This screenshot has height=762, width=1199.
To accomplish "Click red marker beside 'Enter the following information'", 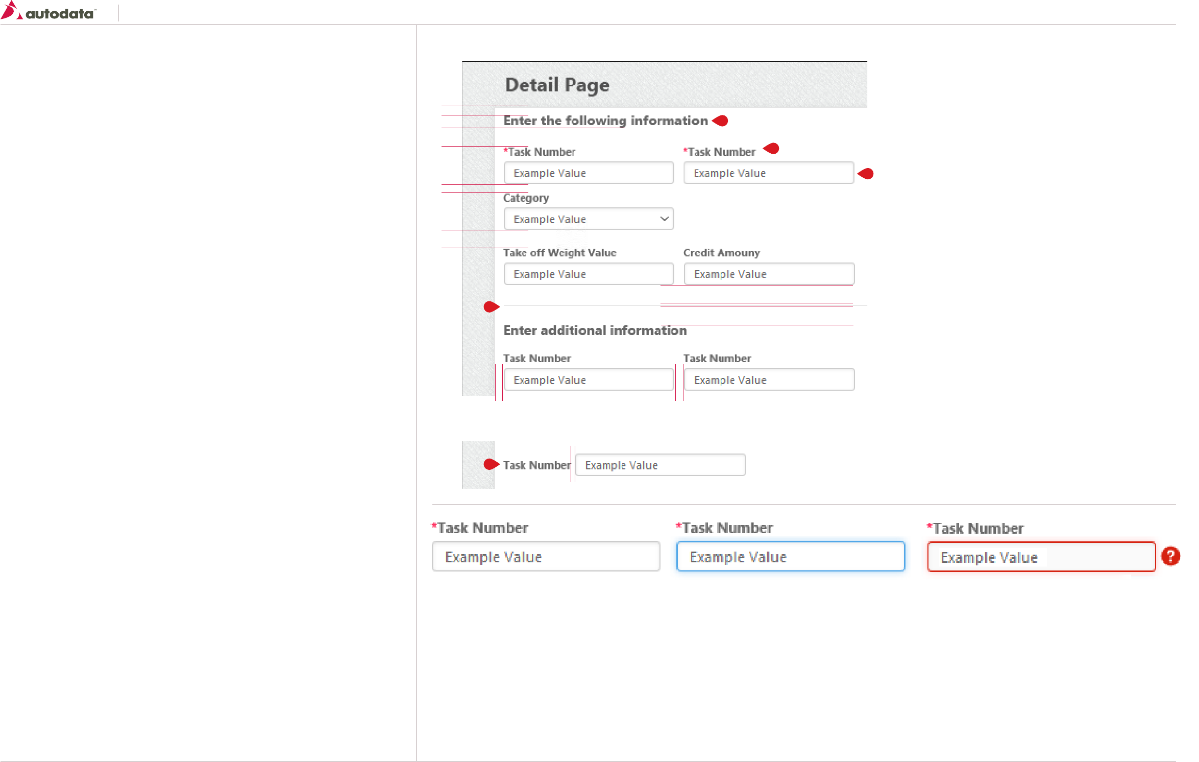I will click(x=720, y=121).
